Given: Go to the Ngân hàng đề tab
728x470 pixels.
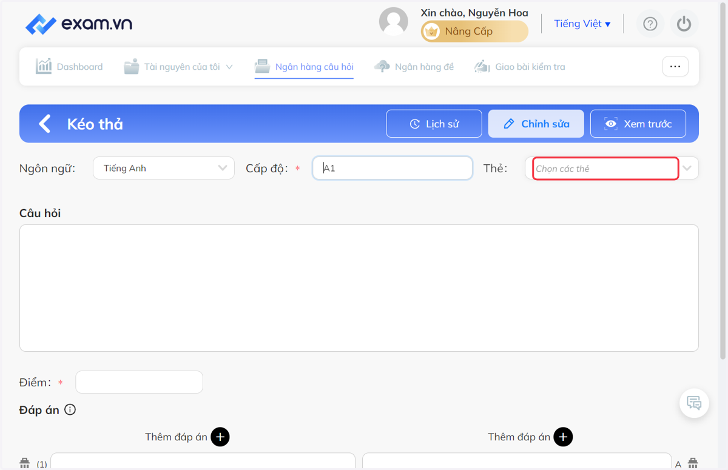Looking at the screenshot, I should pyautogui.click(x=414, y=67).
